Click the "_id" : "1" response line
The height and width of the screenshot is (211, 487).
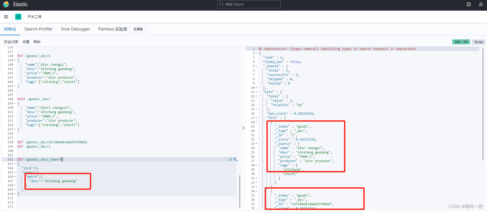pos(286,135)
